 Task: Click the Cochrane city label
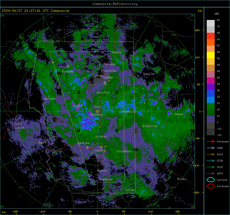point(84,143)
